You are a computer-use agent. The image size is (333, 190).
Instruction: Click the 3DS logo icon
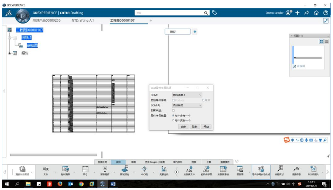(9, 13)
